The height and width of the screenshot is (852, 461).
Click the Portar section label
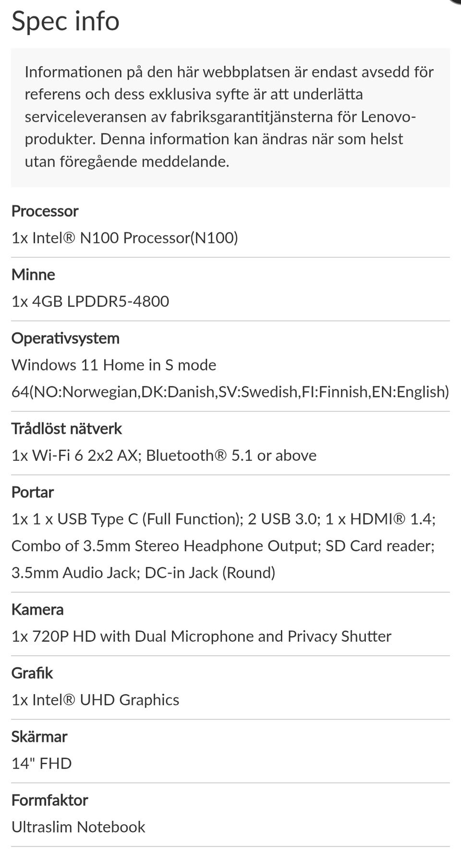coord(33,492)
